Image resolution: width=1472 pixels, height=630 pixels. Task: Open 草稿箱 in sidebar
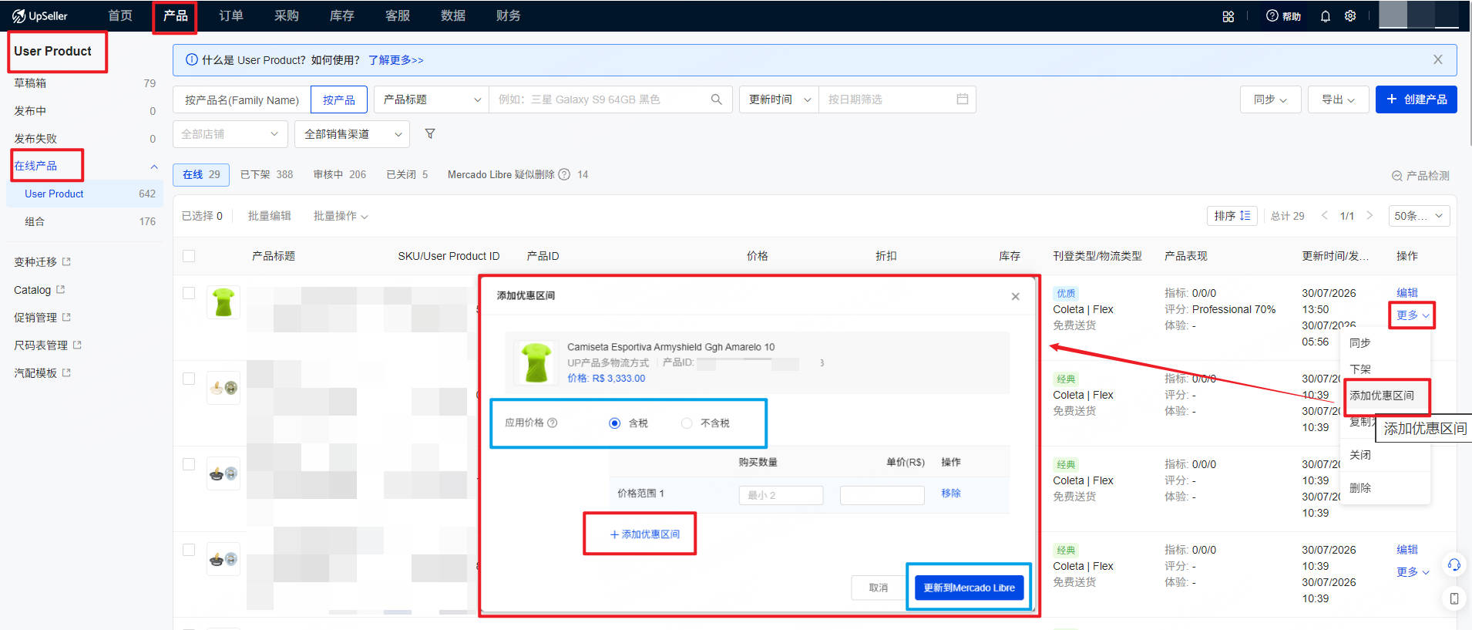click(30, 83)
